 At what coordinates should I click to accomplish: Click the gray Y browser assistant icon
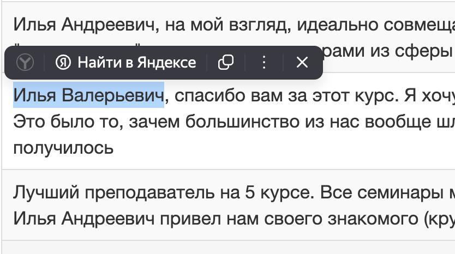[x=25, y=62]
